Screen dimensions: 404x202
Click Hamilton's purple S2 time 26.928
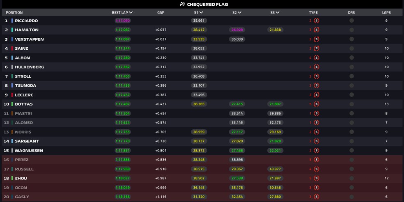pos(237,30)
